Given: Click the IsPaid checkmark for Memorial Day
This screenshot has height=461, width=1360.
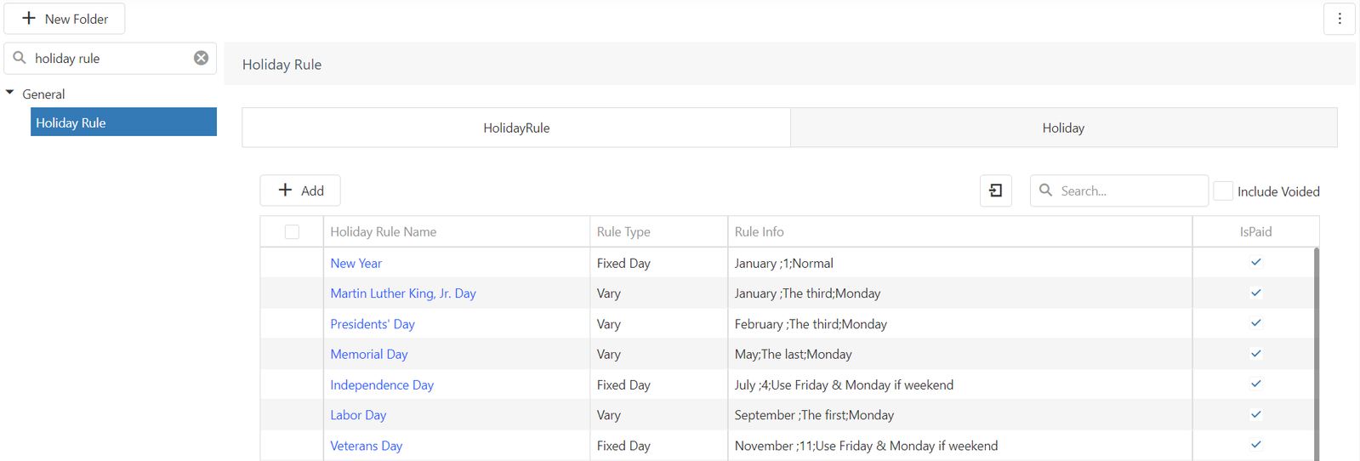Looking at the screenshot, I should 1255,353.
